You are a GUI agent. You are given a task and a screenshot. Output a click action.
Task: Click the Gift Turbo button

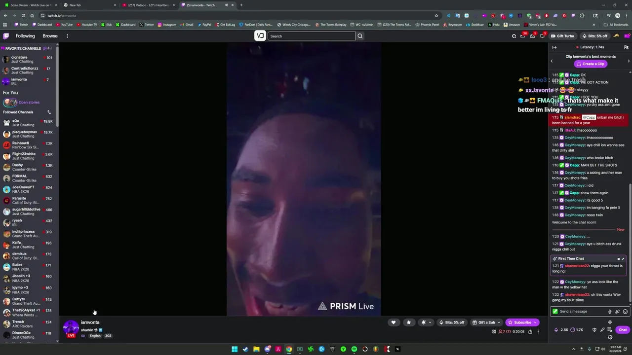[562, 36]
